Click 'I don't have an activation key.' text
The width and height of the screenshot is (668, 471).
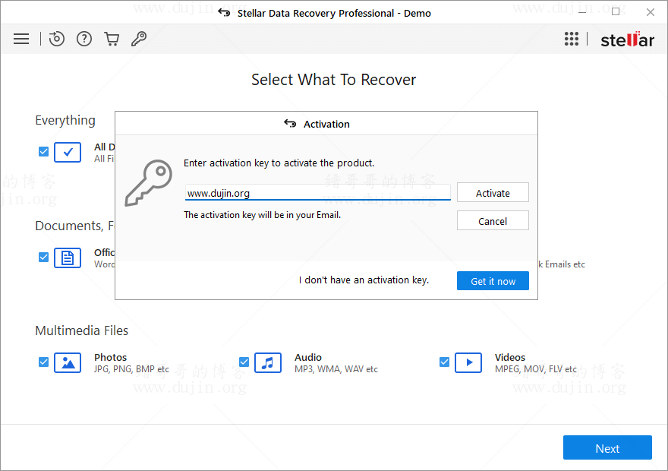pyautogui.click(x=364, y=280)
